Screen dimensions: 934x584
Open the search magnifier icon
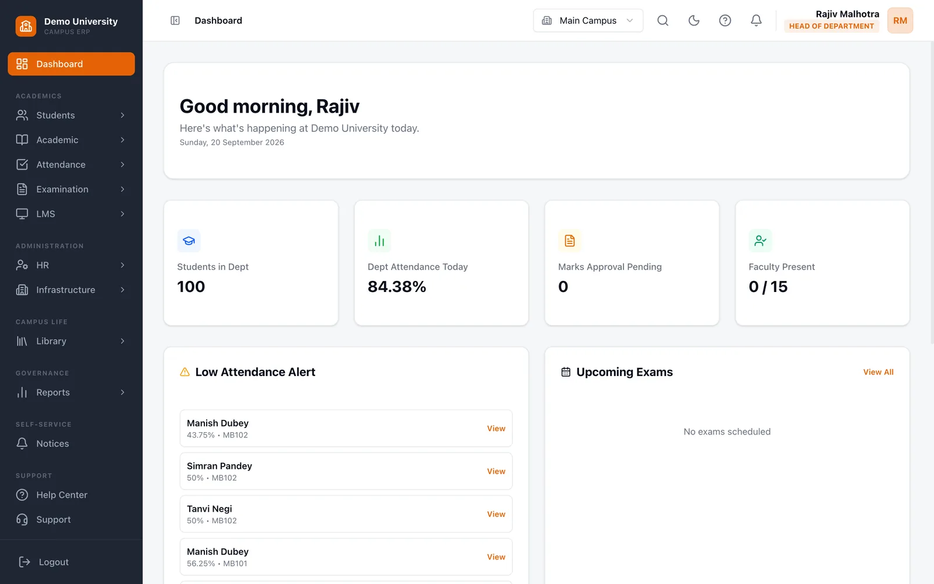pyautogui.click(x=663, y=20)
